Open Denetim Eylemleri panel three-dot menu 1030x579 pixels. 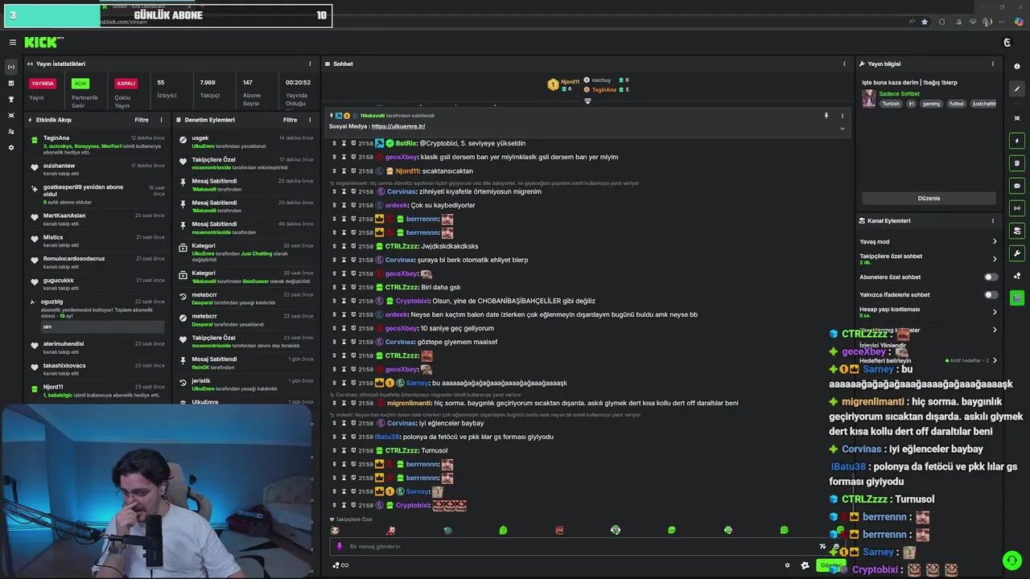(310, 120)
